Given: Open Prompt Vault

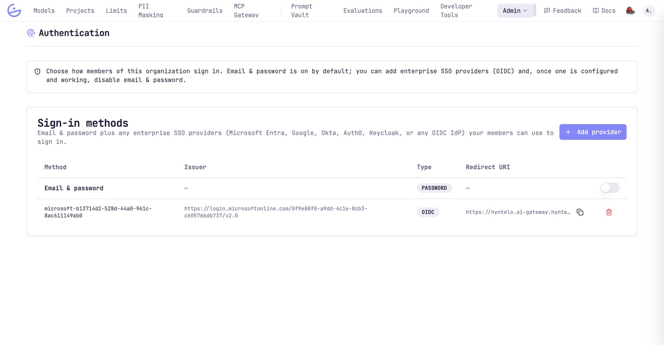Looking at the screenshot, I should point(302,11).
